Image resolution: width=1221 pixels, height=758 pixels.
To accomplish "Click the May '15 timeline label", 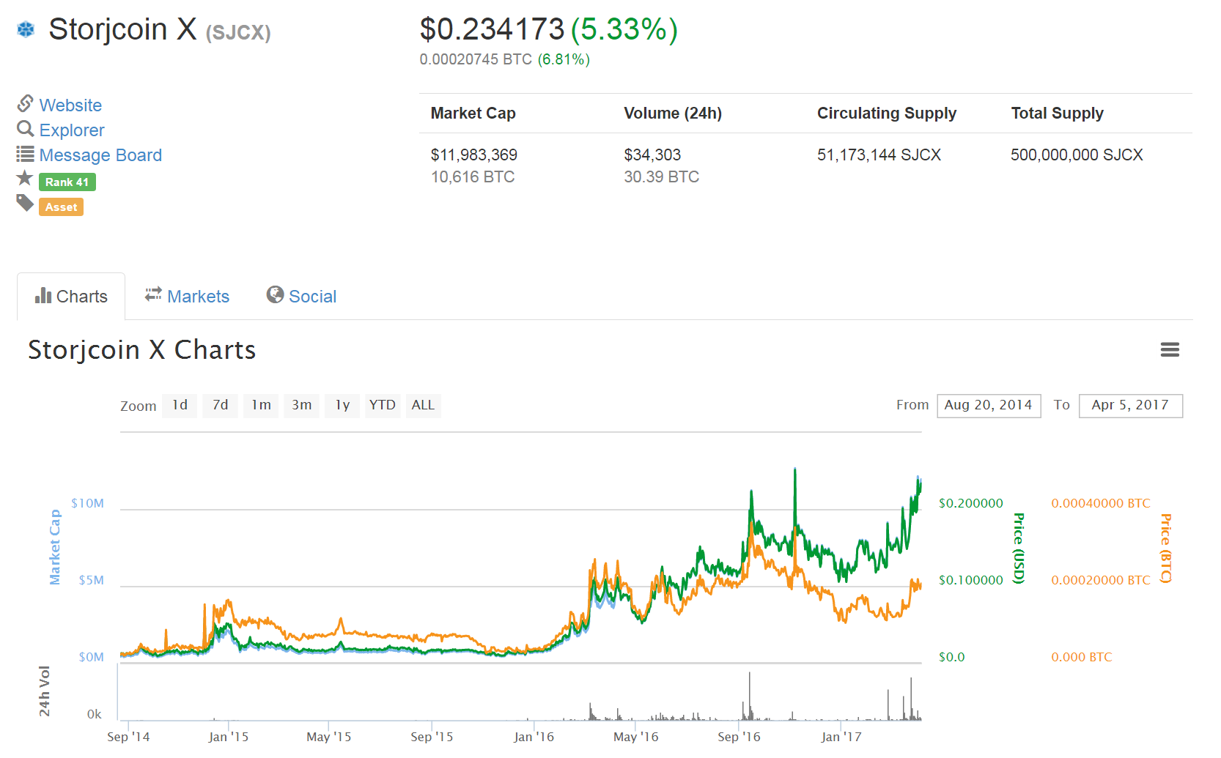I will point(328,737).
